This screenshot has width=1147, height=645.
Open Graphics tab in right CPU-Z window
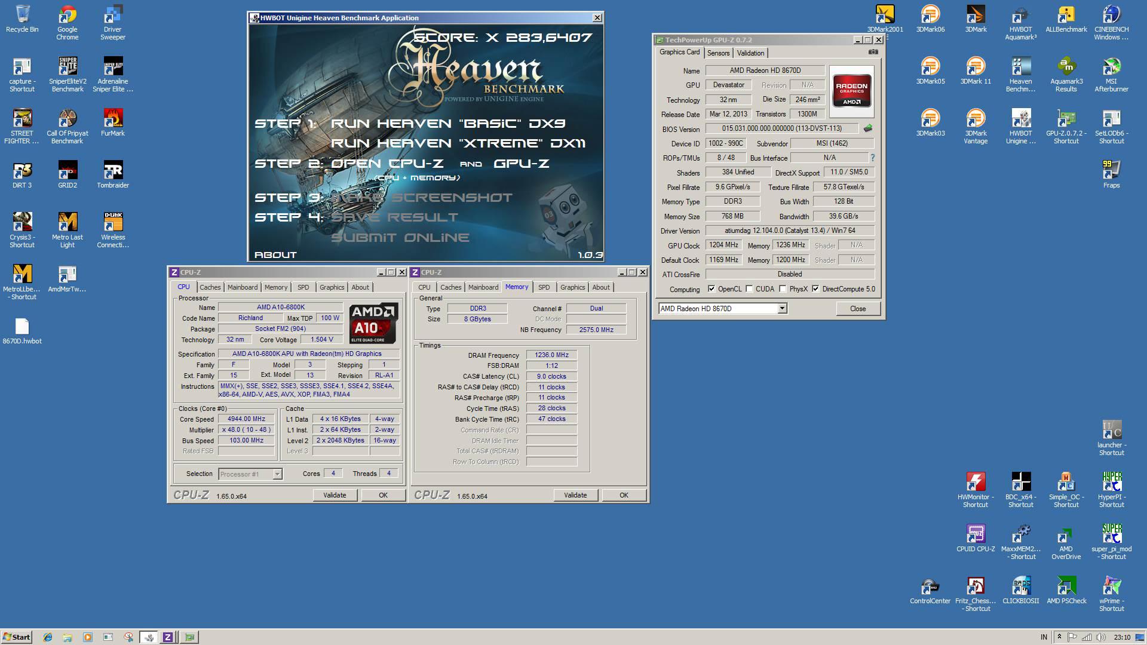pyautogui.click(x=572, y=287)
